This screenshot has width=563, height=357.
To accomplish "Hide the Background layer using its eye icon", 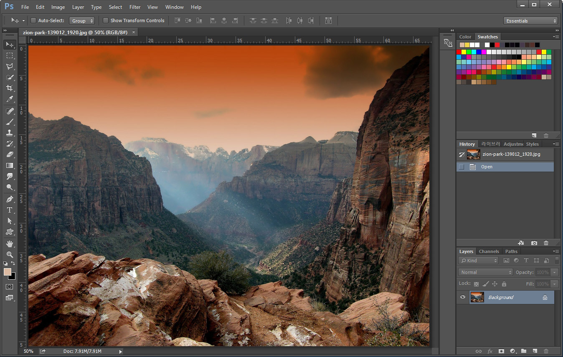I will click(x=463, y=297).
